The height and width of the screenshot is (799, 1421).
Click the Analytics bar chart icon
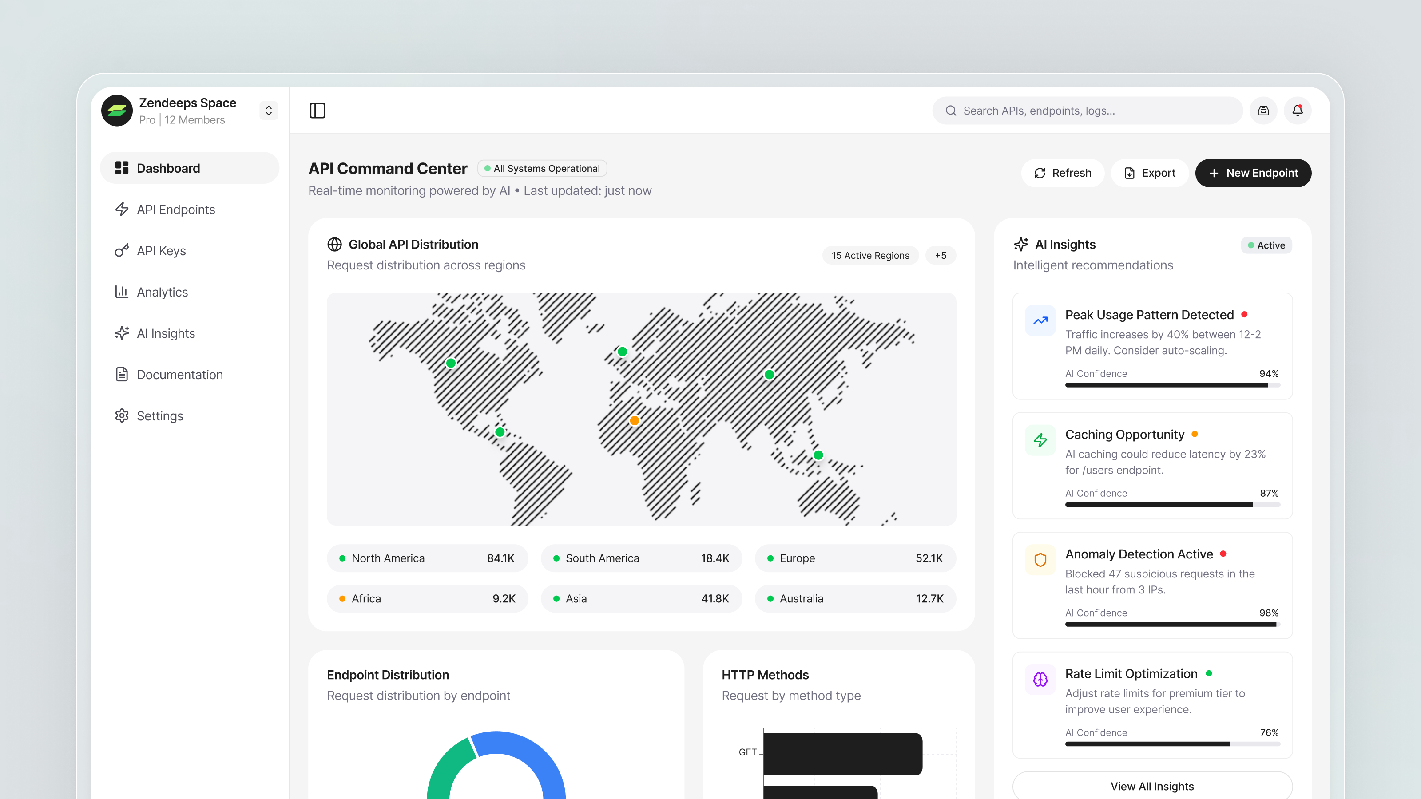pyautogui.click(x=121, y=292)
